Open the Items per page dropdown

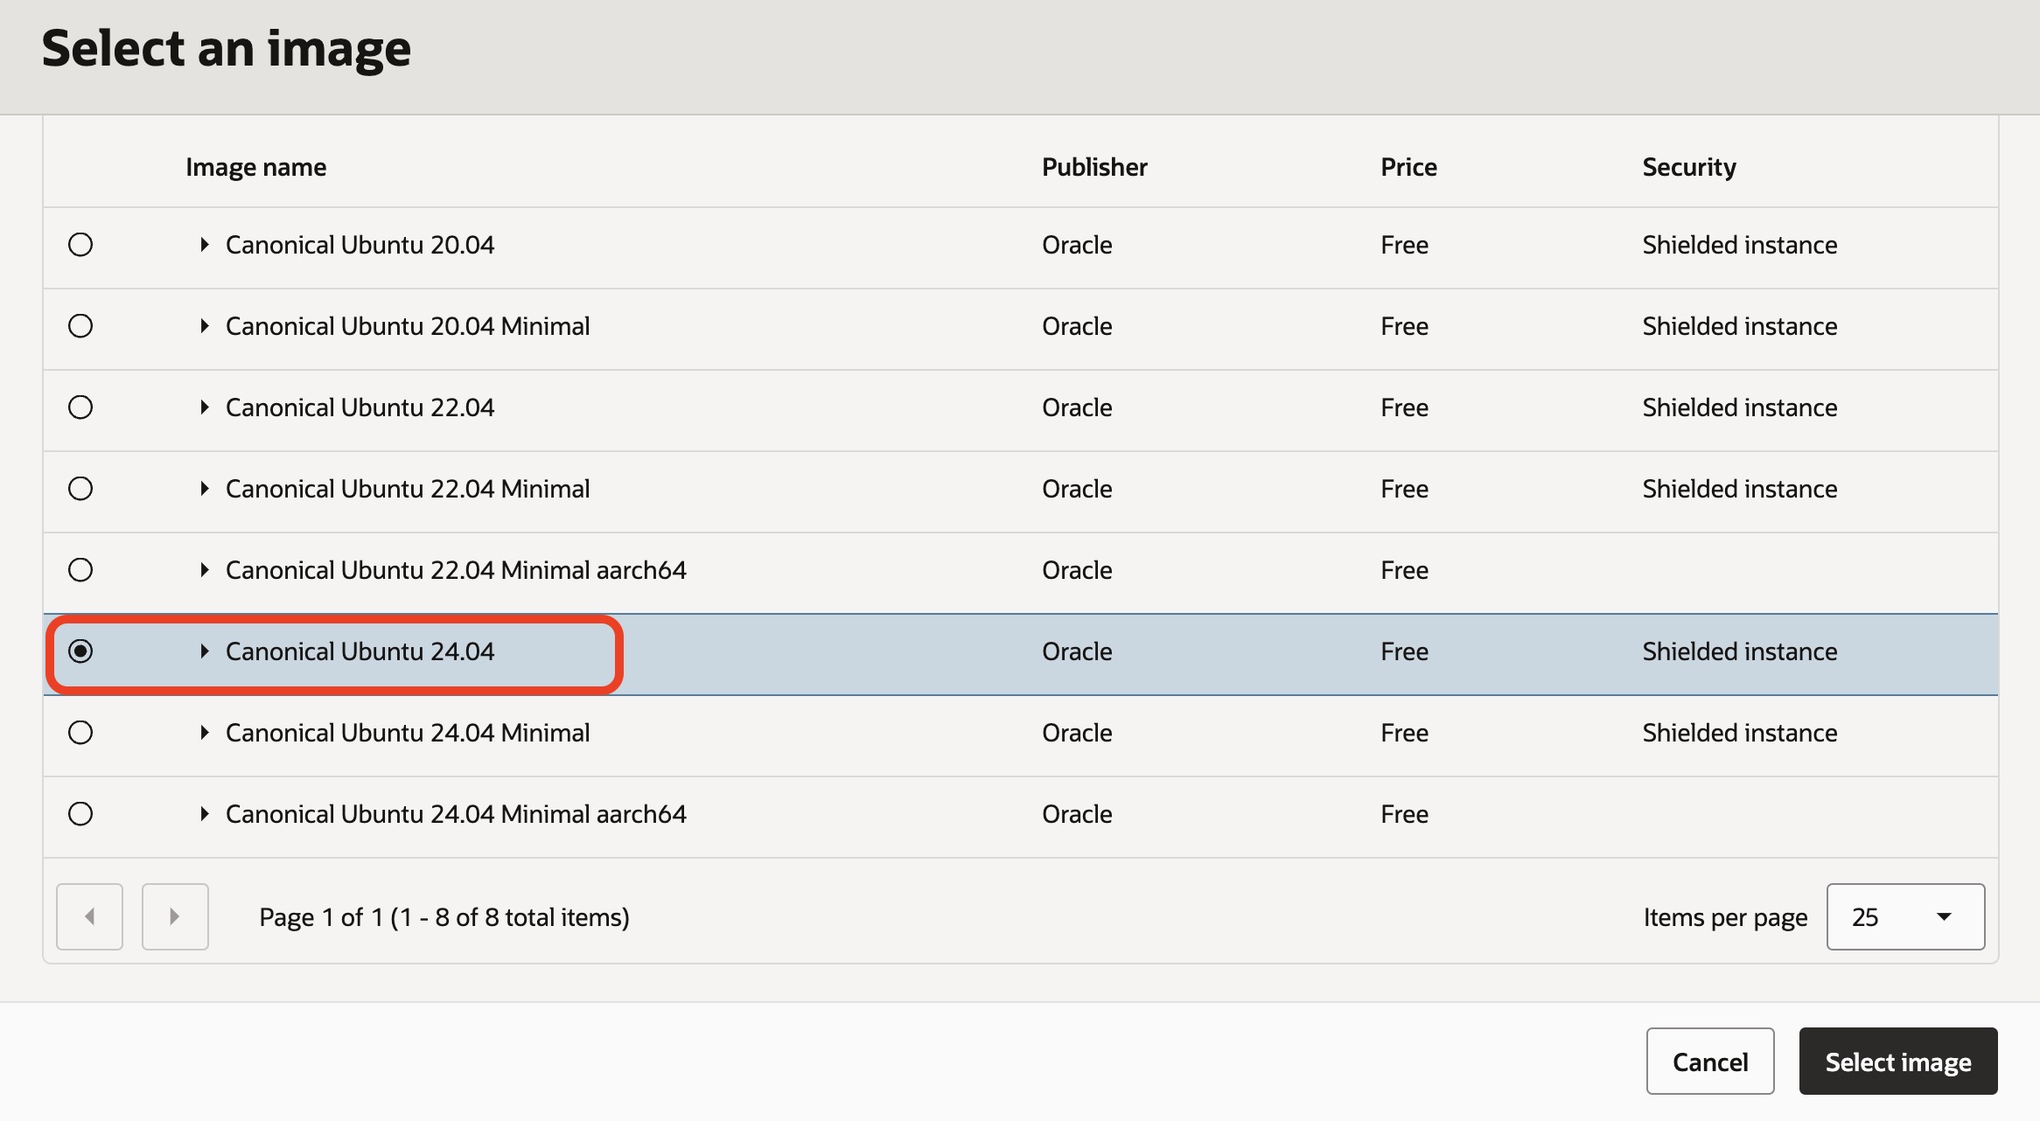1905,916
